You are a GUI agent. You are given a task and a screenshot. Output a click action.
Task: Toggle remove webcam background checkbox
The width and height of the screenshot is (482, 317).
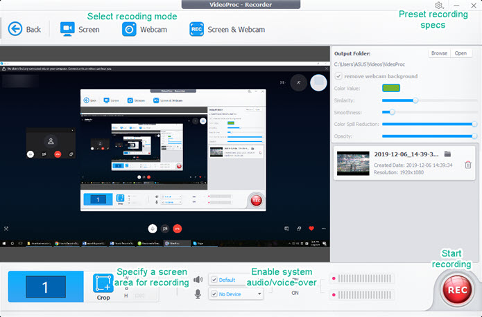click(338, 76)
